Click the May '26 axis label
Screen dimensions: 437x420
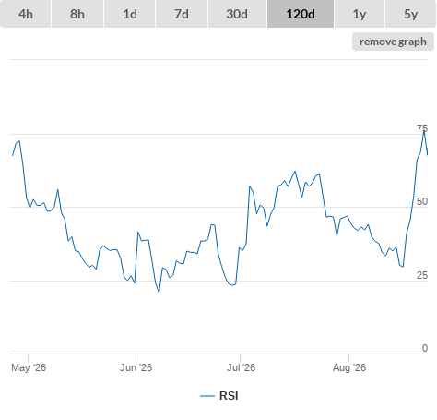[29, 367]
